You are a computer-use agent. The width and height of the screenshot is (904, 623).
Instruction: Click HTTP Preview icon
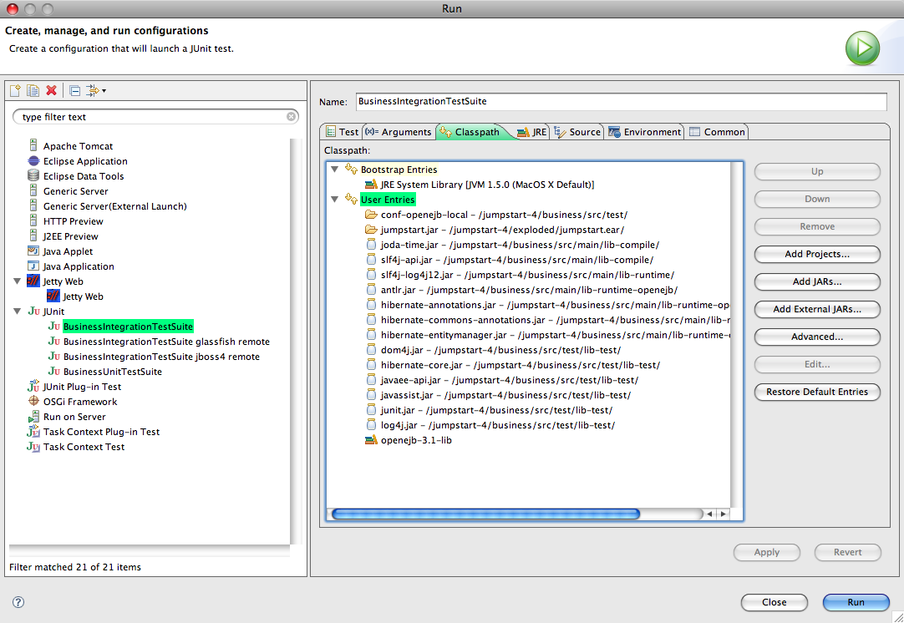pos(33,220)
